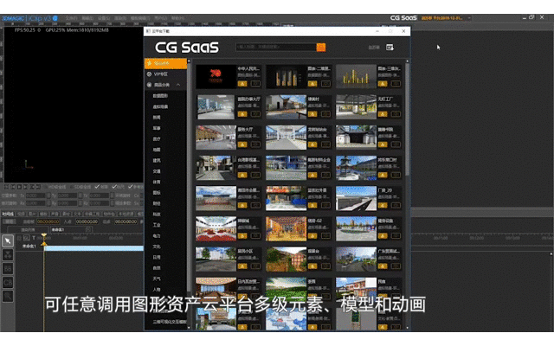Viewport: 554px width, 346px height.
Task: Select the 工业 category in the sidebar
Action: point(157,225)
